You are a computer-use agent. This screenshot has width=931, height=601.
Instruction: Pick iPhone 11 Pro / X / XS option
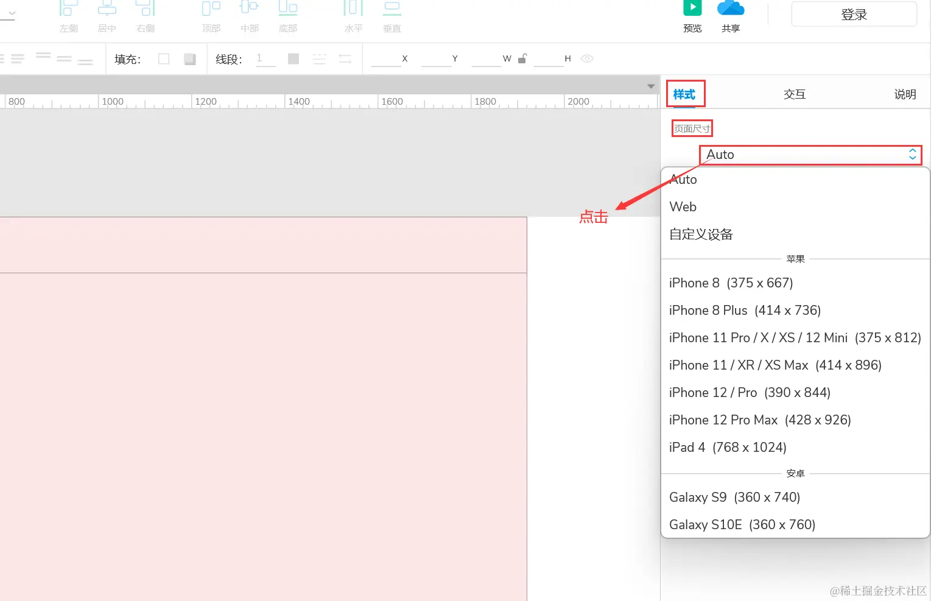pos(795,338)
